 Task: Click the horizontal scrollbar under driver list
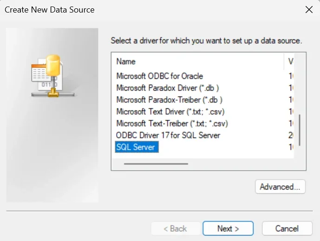pos(156,163)
